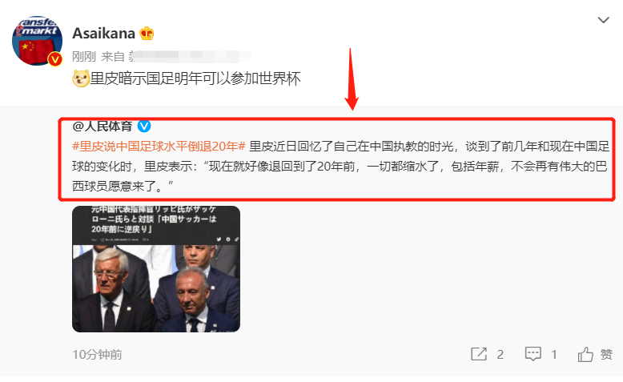The image size is (623, 382).
Task: Click the blue verified badge beside 人民体育
Action: 144,127
